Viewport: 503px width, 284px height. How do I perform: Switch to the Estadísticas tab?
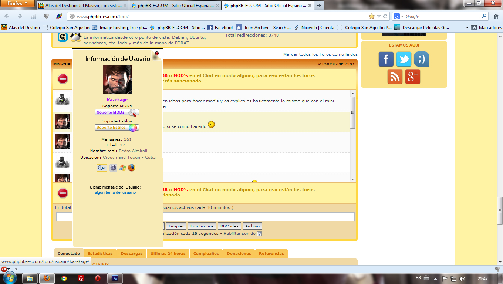pyautogui.click(x=100, y=254)
